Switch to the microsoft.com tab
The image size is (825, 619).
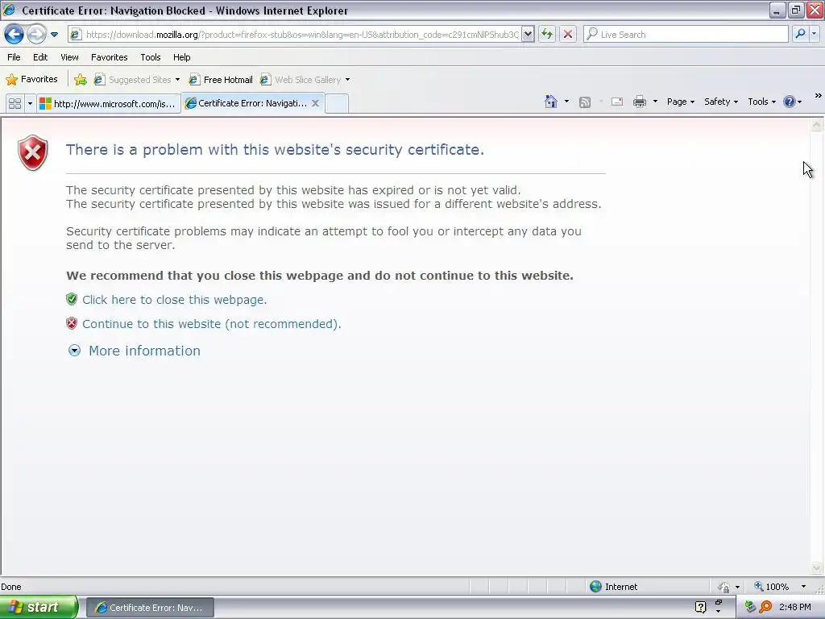click(x=109, y=104)
